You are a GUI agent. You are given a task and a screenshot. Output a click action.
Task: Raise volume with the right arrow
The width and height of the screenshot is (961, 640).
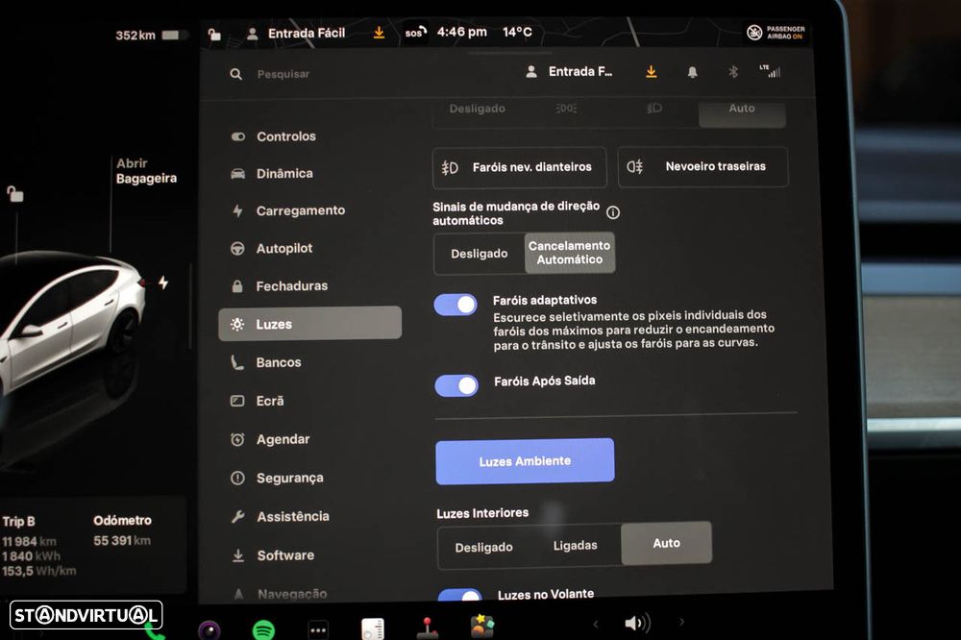[x=681, y=622]
